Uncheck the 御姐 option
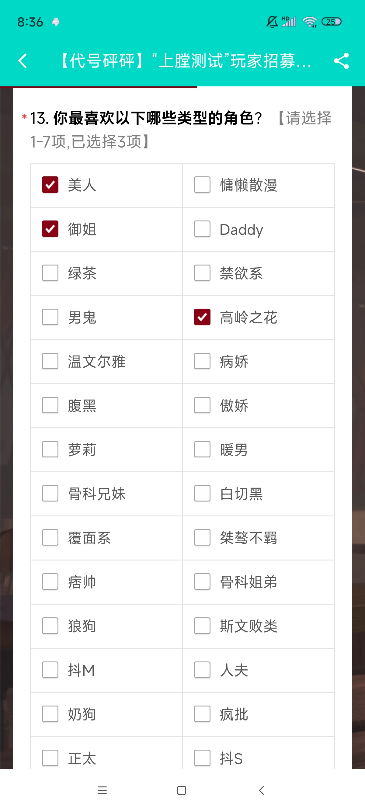This screenshot has height=812, width=365. (x=50, y=229)
